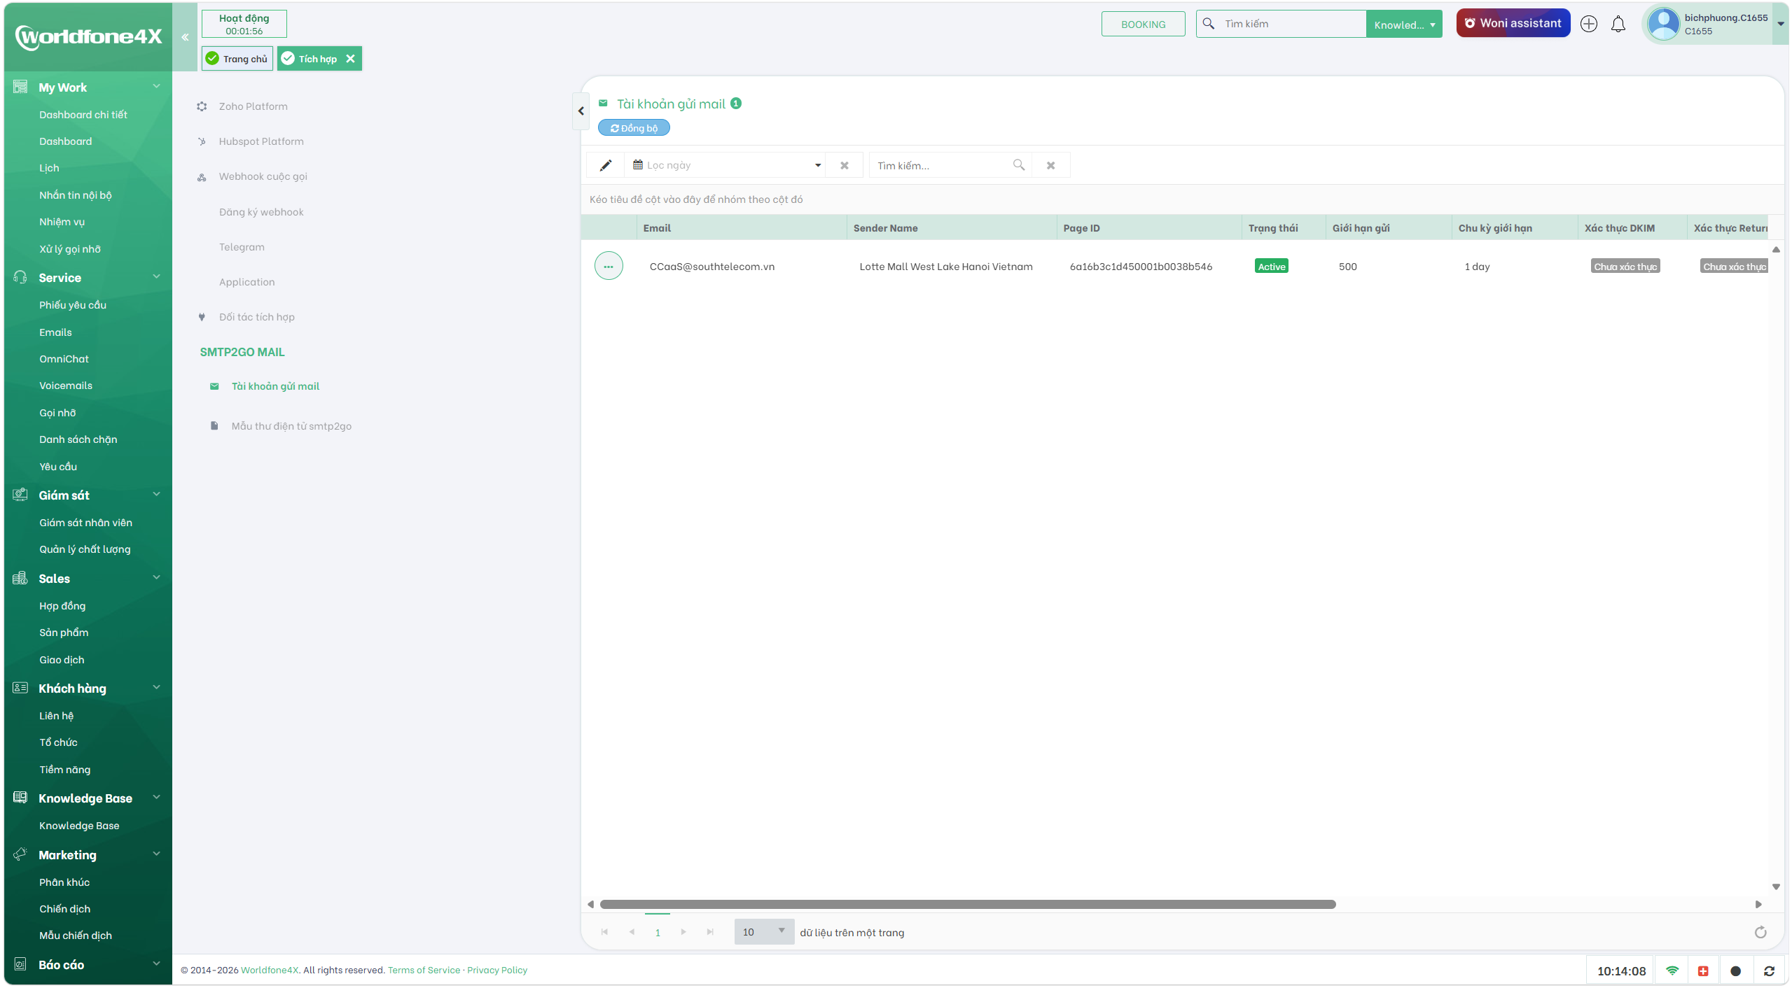This screenshot has width=1792, height=988.
Task: Open Zoho Platform integration
Action: tap(253, 106)
